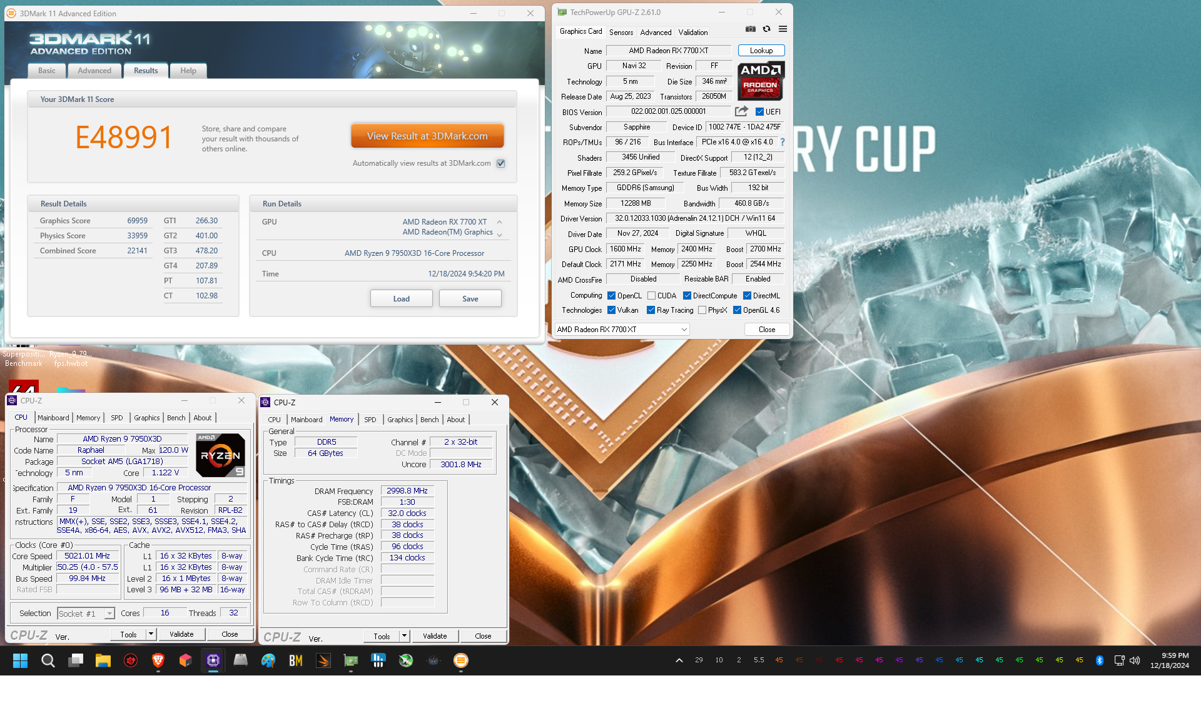Click the Bluetooth tray icon

click(1100, 660)
